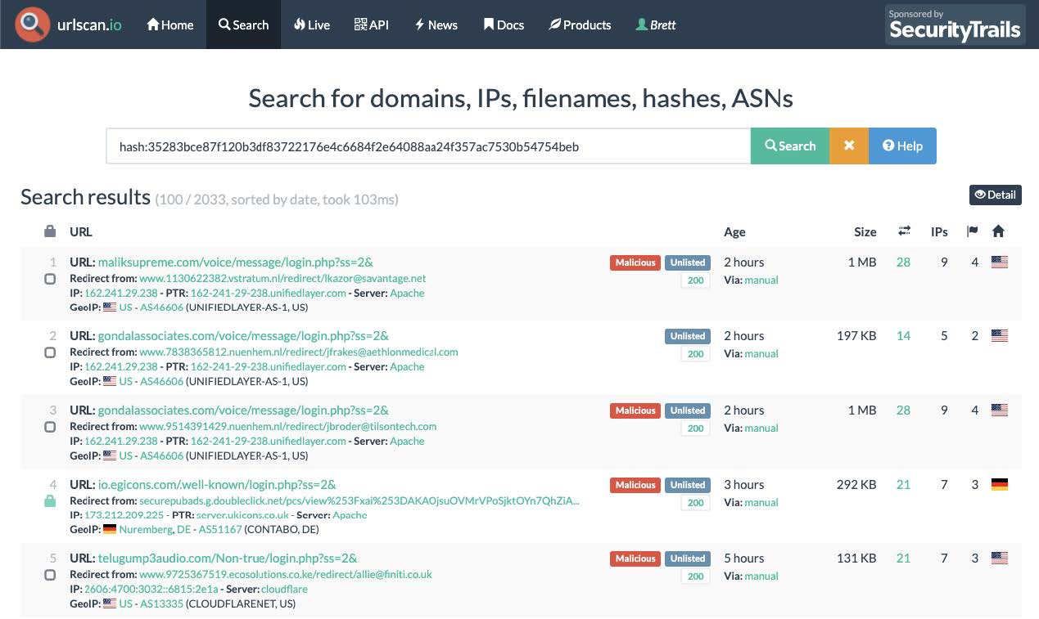Open the maliksupreme.com login.php URL link
The height and width of the screenshot is (619, 1039).
pos(235,262)
